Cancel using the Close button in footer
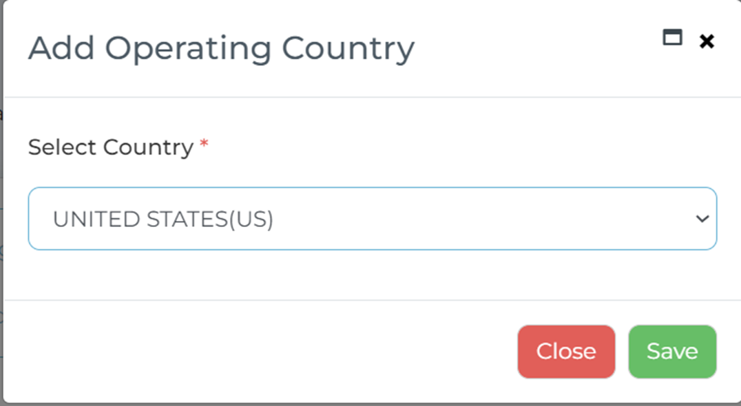Image resolution: width=741 pixels, height=406 pixels. [566, 351]
